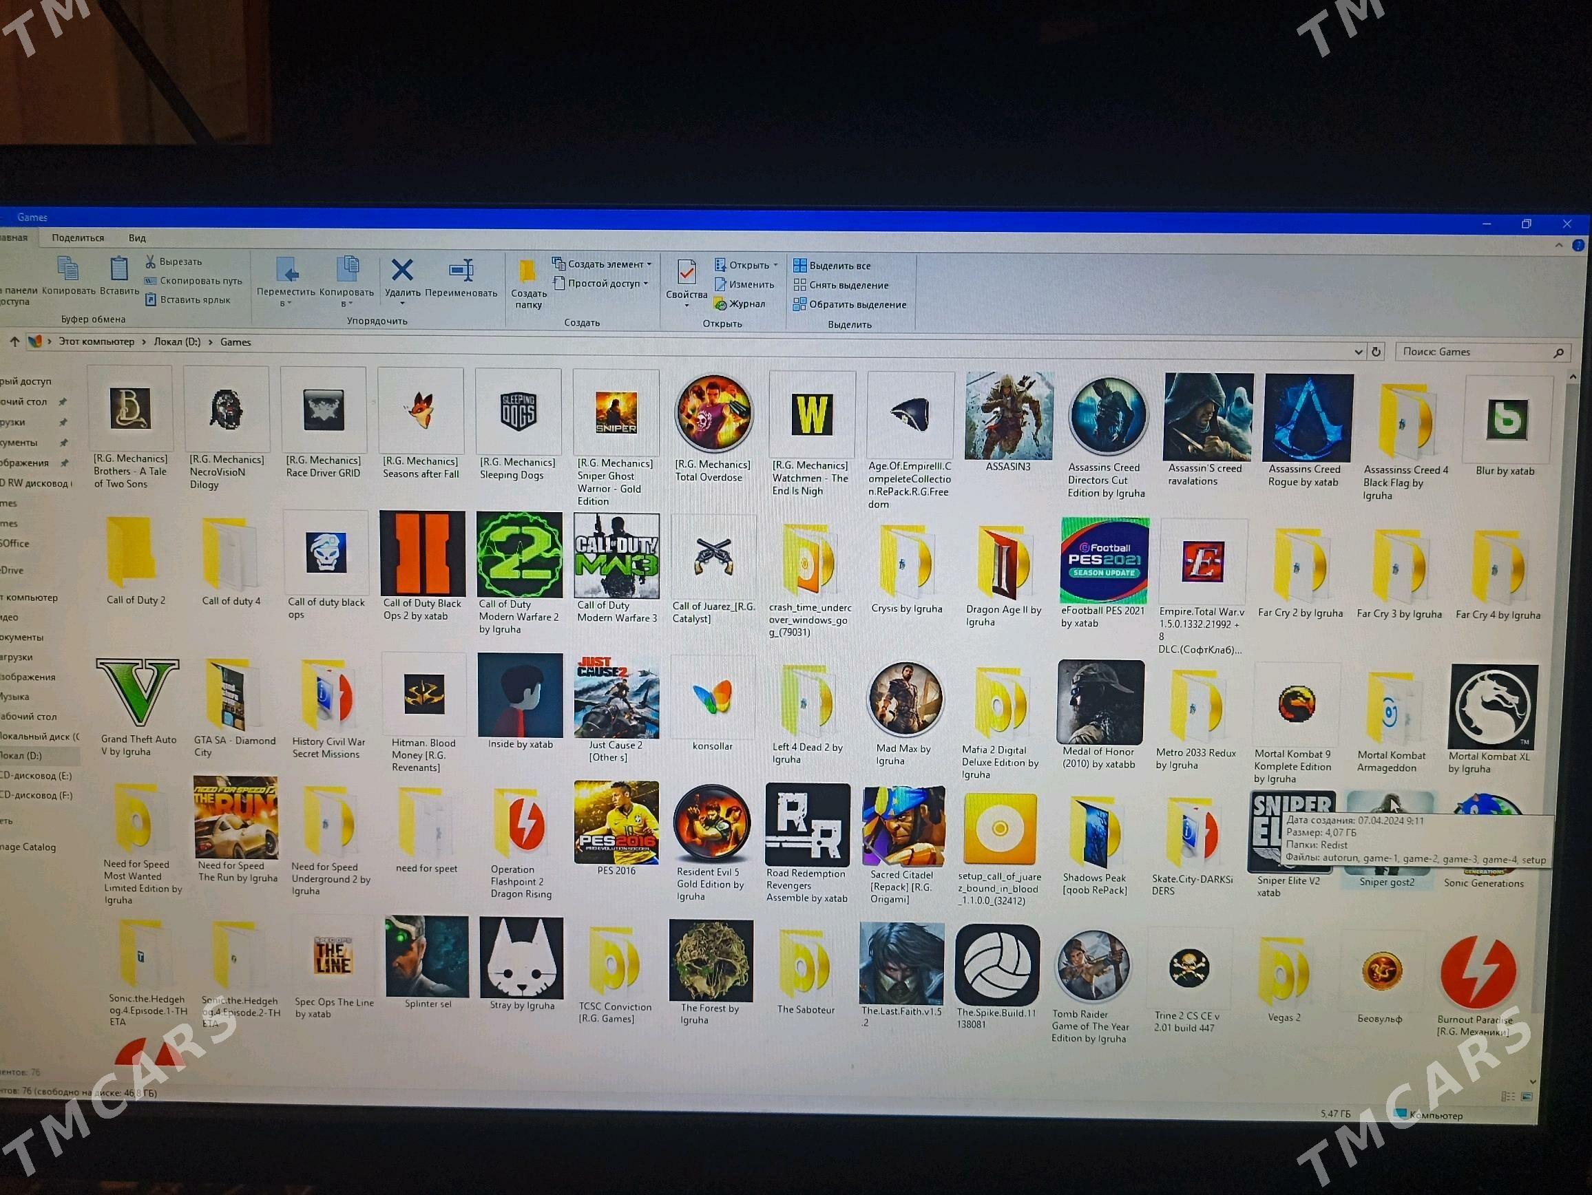Image resolution: width=1592 pixels, height=1195 pixels.
Task: Click Журнал (History) icon
Action: click(x=720, y=304)
